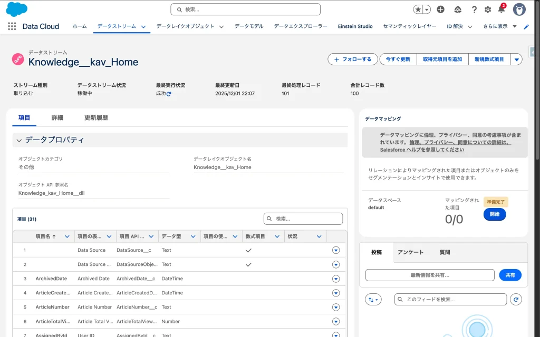Click the notifications bell icon

point(501,9)
